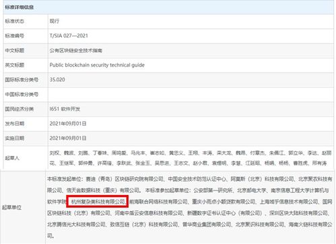Viewport: 336px width, 244px height.
Task: Select the '实施日期' label
Action: coord(14,138)
